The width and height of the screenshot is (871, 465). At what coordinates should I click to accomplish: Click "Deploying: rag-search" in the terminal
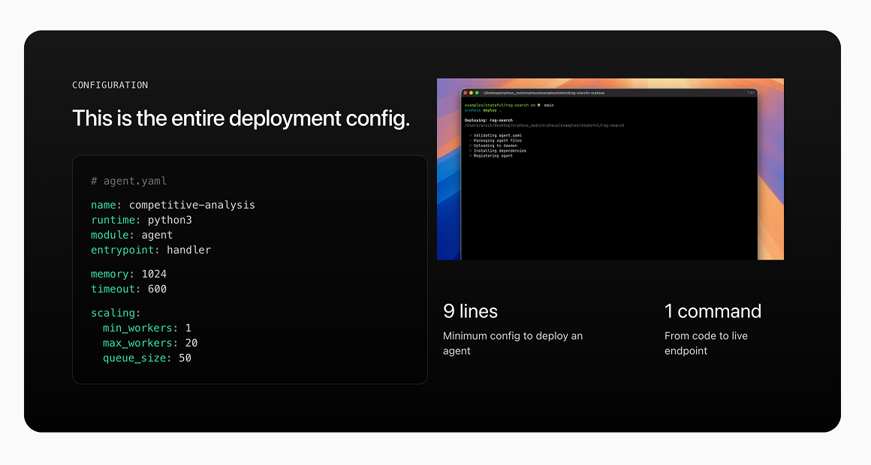click(x=489, y=120)
